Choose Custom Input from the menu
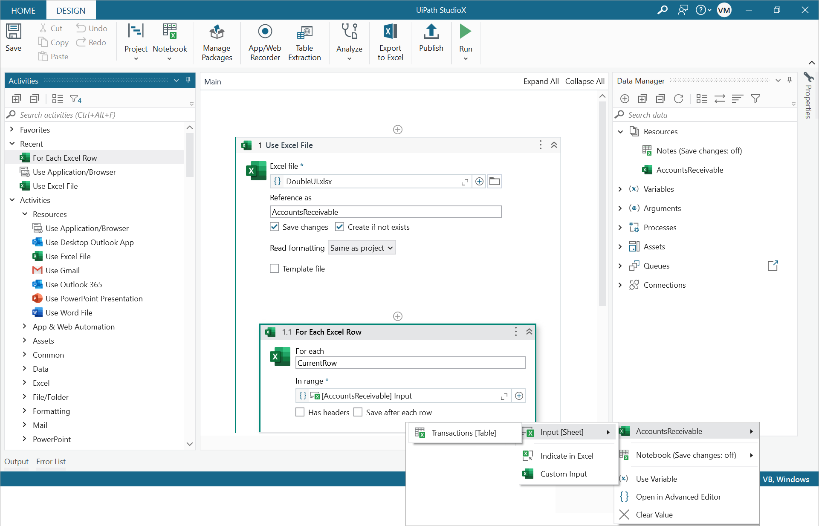The height and width of the screenshot is (526, 819). (x=564, y=474)
